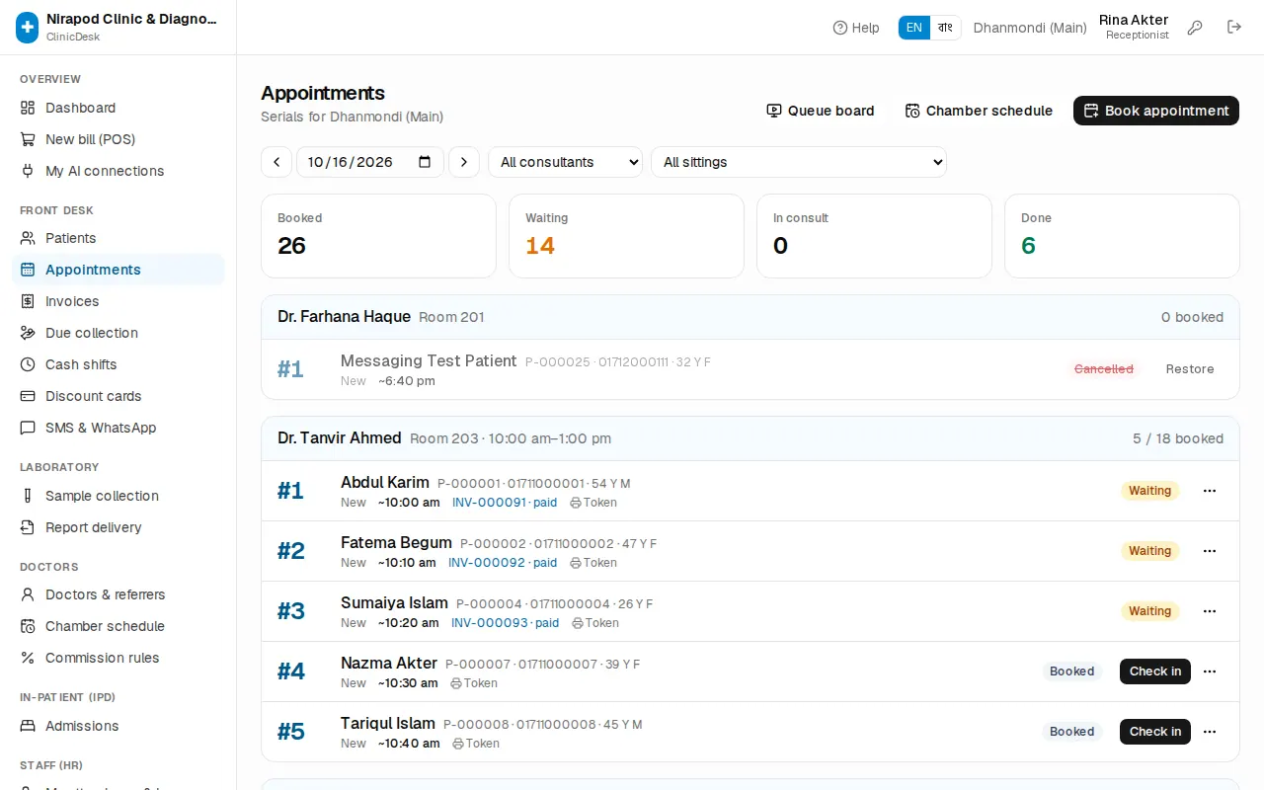Open Invoices in sidebar
Screen dimensions: 1264x790
(x=118, y=301)
